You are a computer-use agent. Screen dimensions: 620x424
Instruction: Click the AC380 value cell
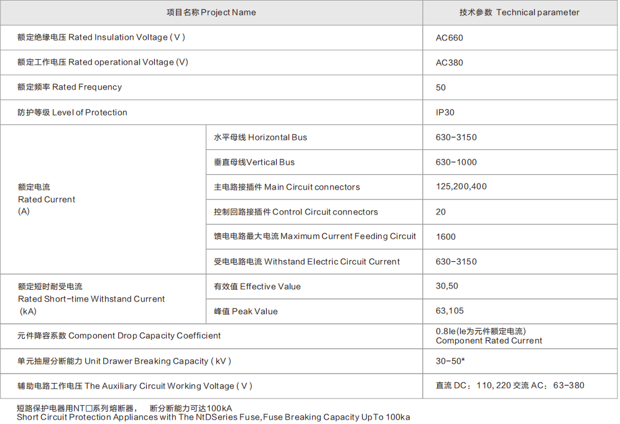(450, 62)
